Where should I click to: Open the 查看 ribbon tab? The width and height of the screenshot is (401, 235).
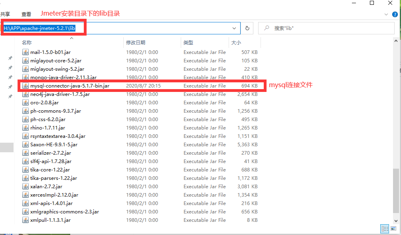(x=26, y=14)
